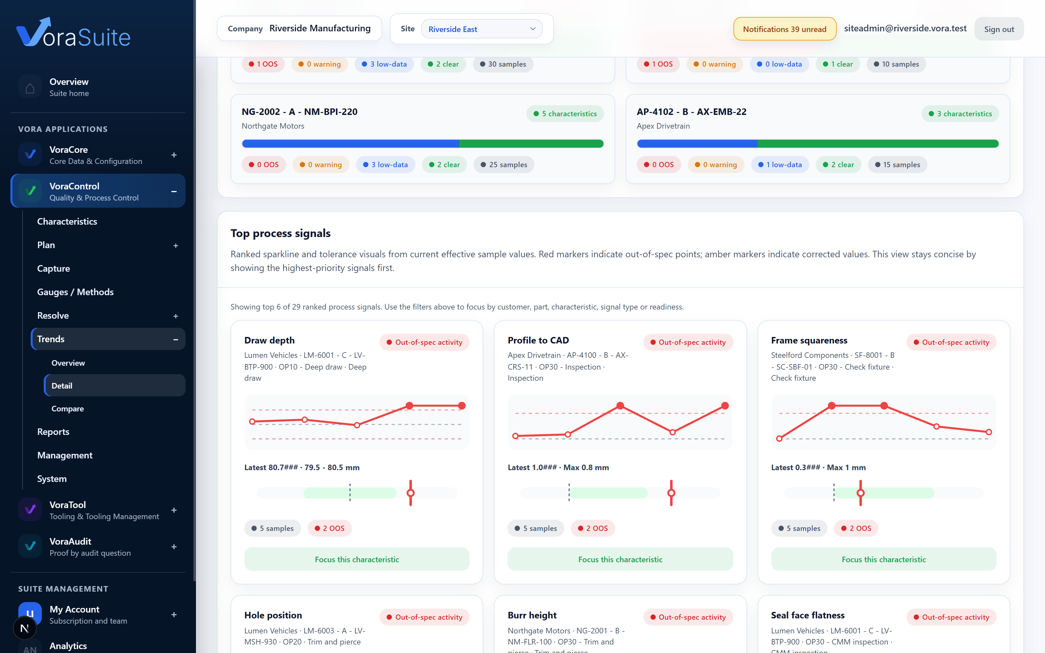1045x653 pixels.
Task: Click Out-of-spec activity badge on Burr height
Action: pyautogui.click(x=688, y=617)
